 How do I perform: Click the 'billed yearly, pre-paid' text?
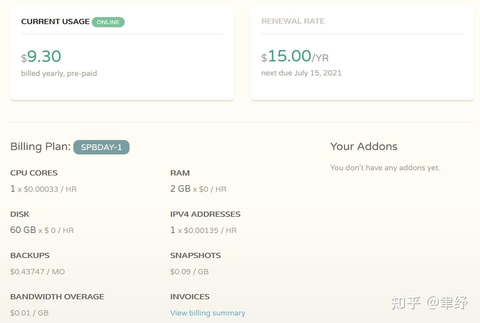59,73
